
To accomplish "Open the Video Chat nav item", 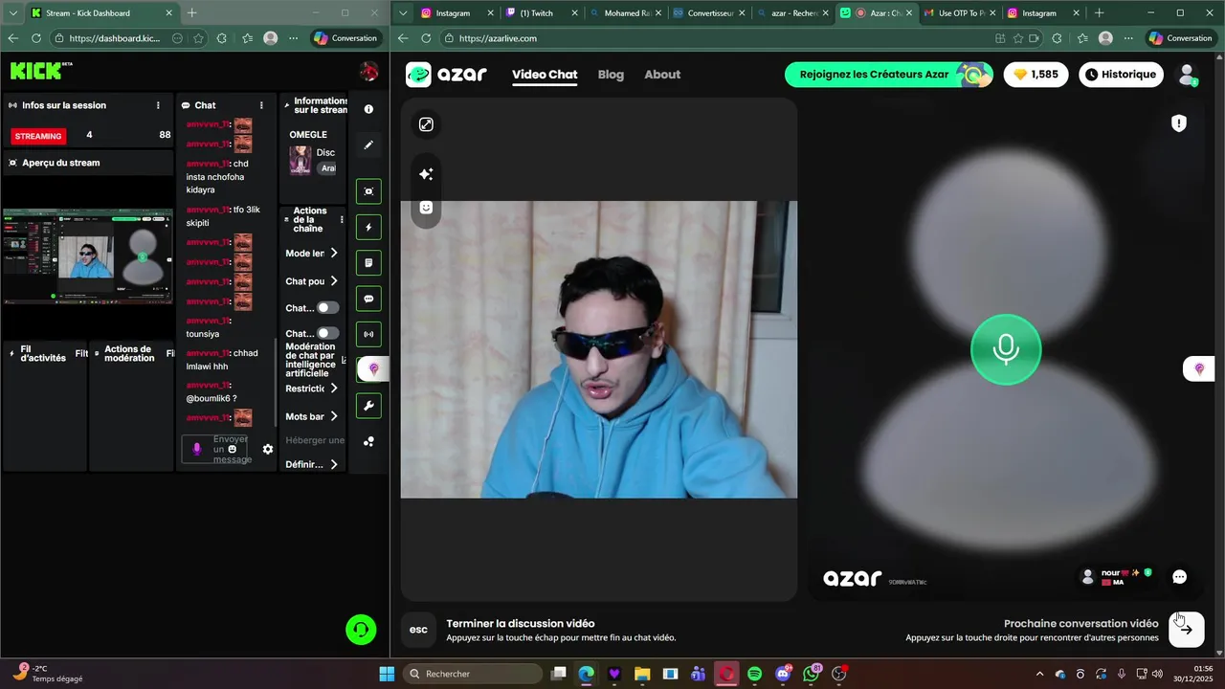I will [545, 75].
